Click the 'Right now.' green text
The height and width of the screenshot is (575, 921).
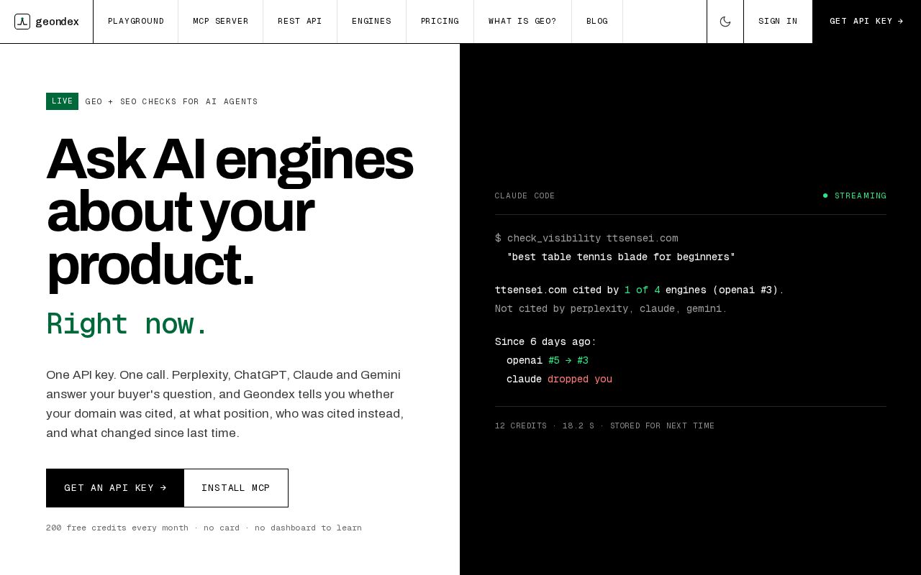point(127,324)
